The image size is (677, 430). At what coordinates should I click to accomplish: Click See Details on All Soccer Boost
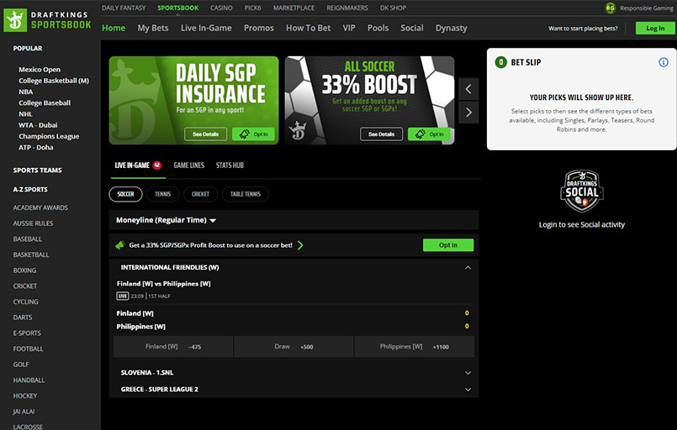coord(381,134)
